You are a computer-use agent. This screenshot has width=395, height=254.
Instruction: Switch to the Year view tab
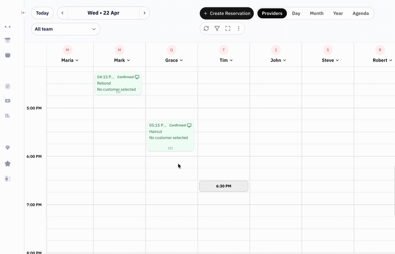click(x=338, y=13)
